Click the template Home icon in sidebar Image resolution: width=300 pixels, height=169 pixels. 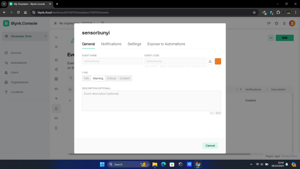[56, 60]
